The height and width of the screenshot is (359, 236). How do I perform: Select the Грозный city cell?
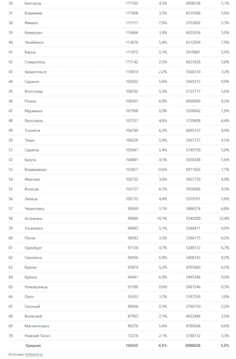point(32,307)
